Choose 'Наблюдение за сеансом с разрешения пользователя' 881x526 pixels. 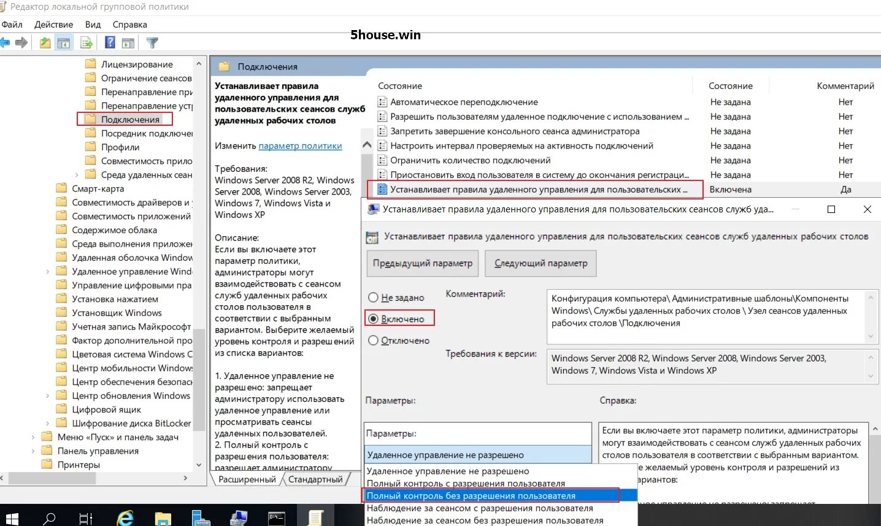coord(501,508)
